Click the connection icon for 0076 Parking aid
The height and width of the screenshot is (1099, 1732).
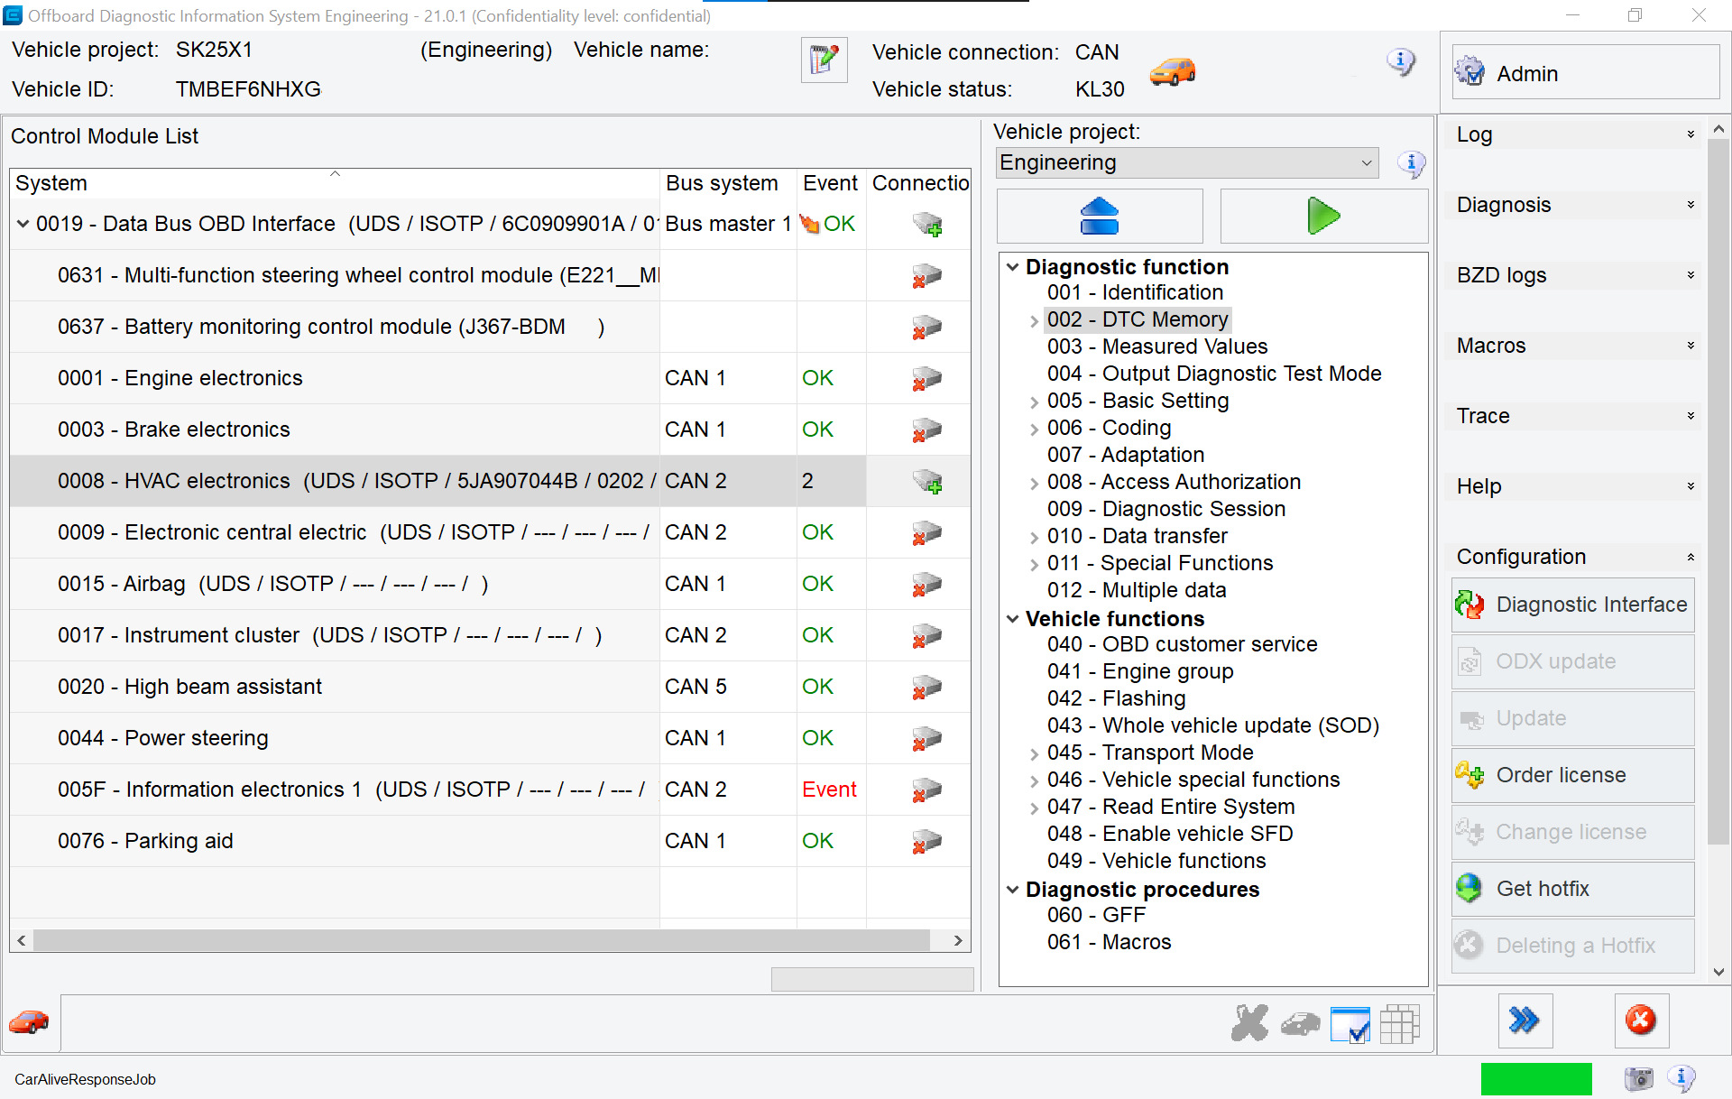click(926, 841)
